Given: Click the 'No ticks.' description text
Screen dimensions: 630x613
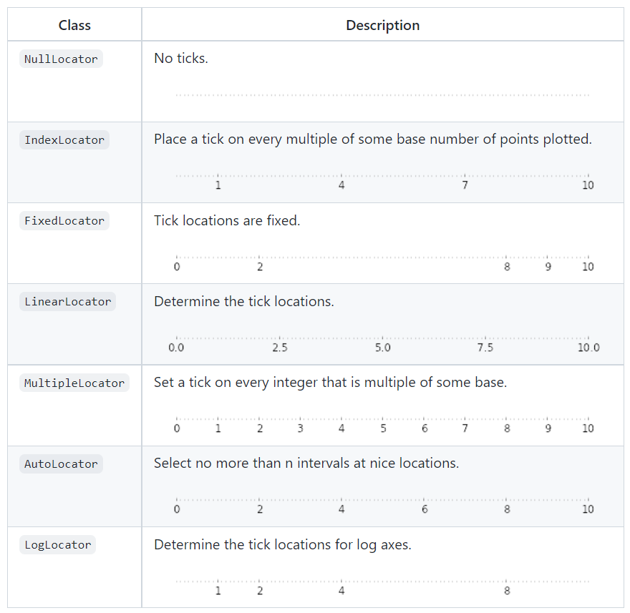Looking at the screenshot, I should (x=181, y=58).
